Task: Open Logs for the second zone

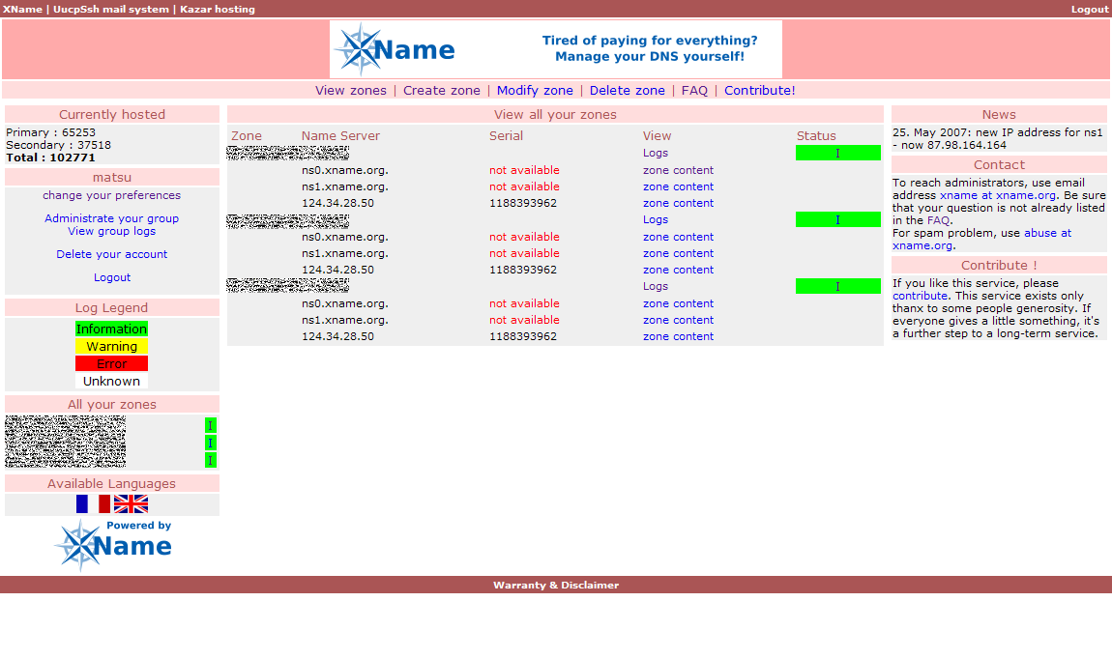Action: coord(656,219)
